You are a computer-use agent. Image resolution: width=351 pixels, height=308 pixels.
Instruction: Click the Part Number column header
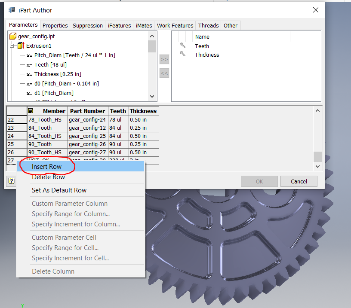[88, 111]
